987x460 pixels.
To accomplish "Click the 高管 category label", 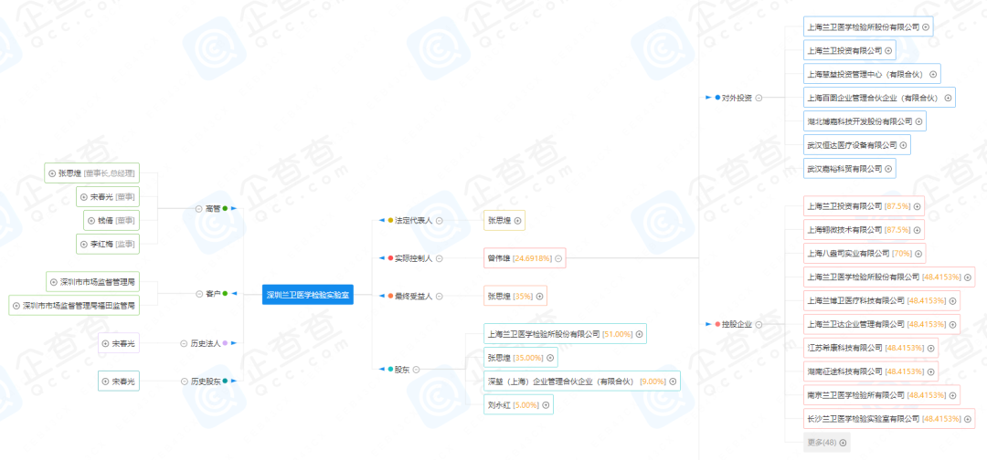I will [x=213, y=208].
